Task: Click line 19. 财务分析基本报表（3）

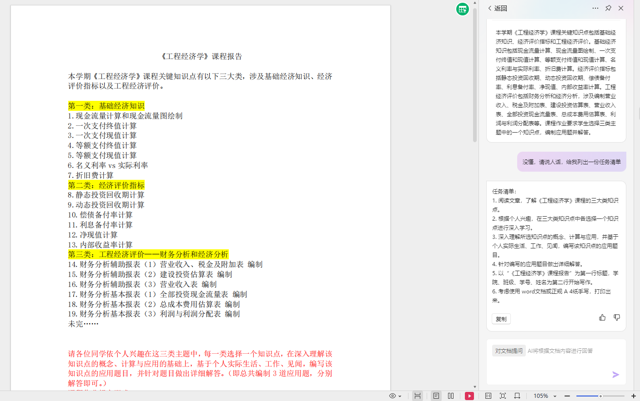Action: [154, 314]
